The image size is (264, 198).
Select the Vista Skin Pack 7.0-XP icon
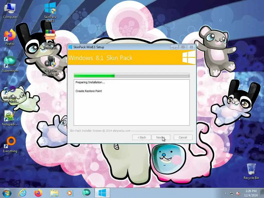[x=50, y=66]
